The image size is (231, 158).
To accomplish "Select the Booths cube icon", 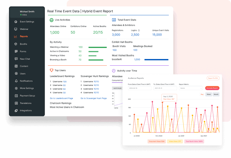I will (x=16, y=44).
